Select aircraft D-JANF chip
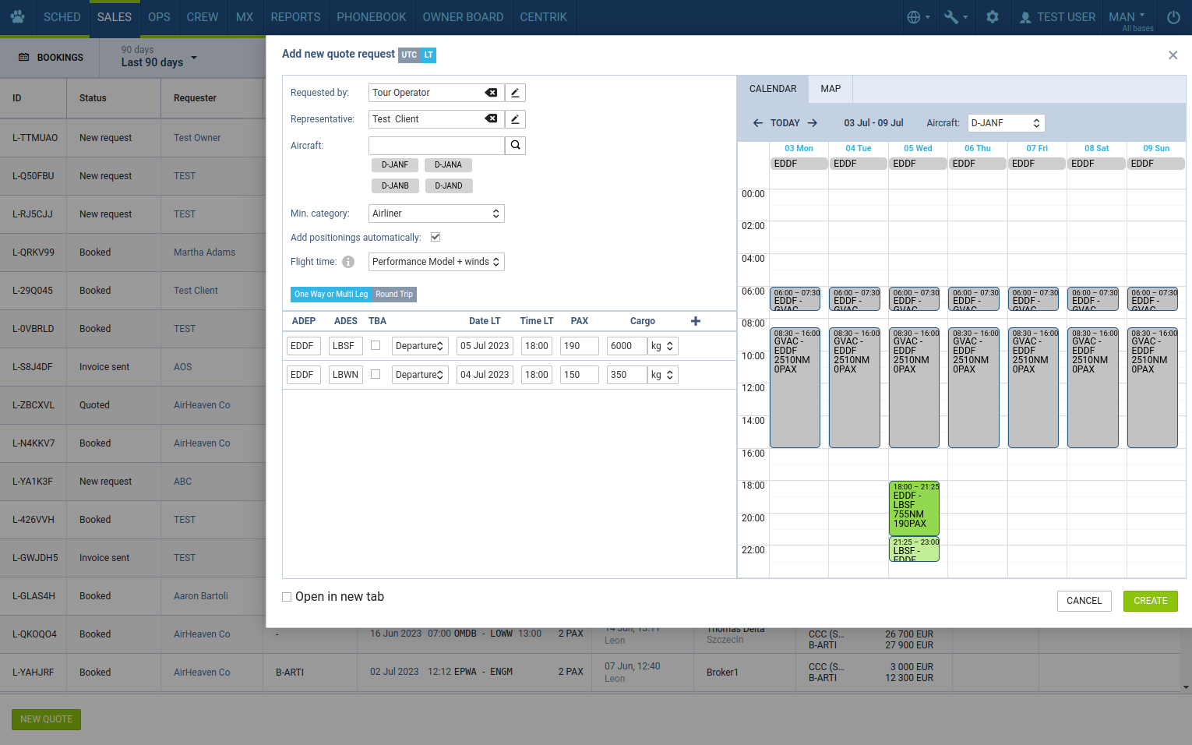The width and height of the screenshot is (1192, 745). (x=395, y=165)
